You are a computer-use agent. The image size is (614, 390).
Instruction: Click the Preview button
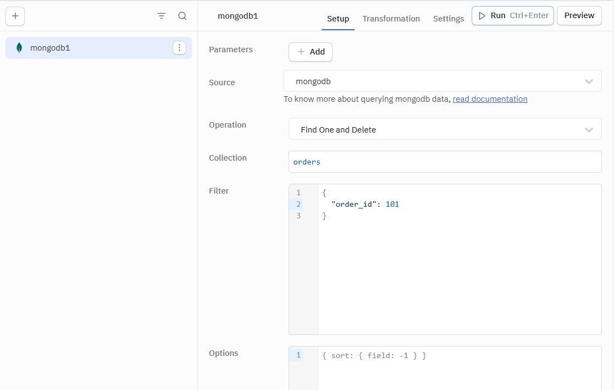(579, 16)
